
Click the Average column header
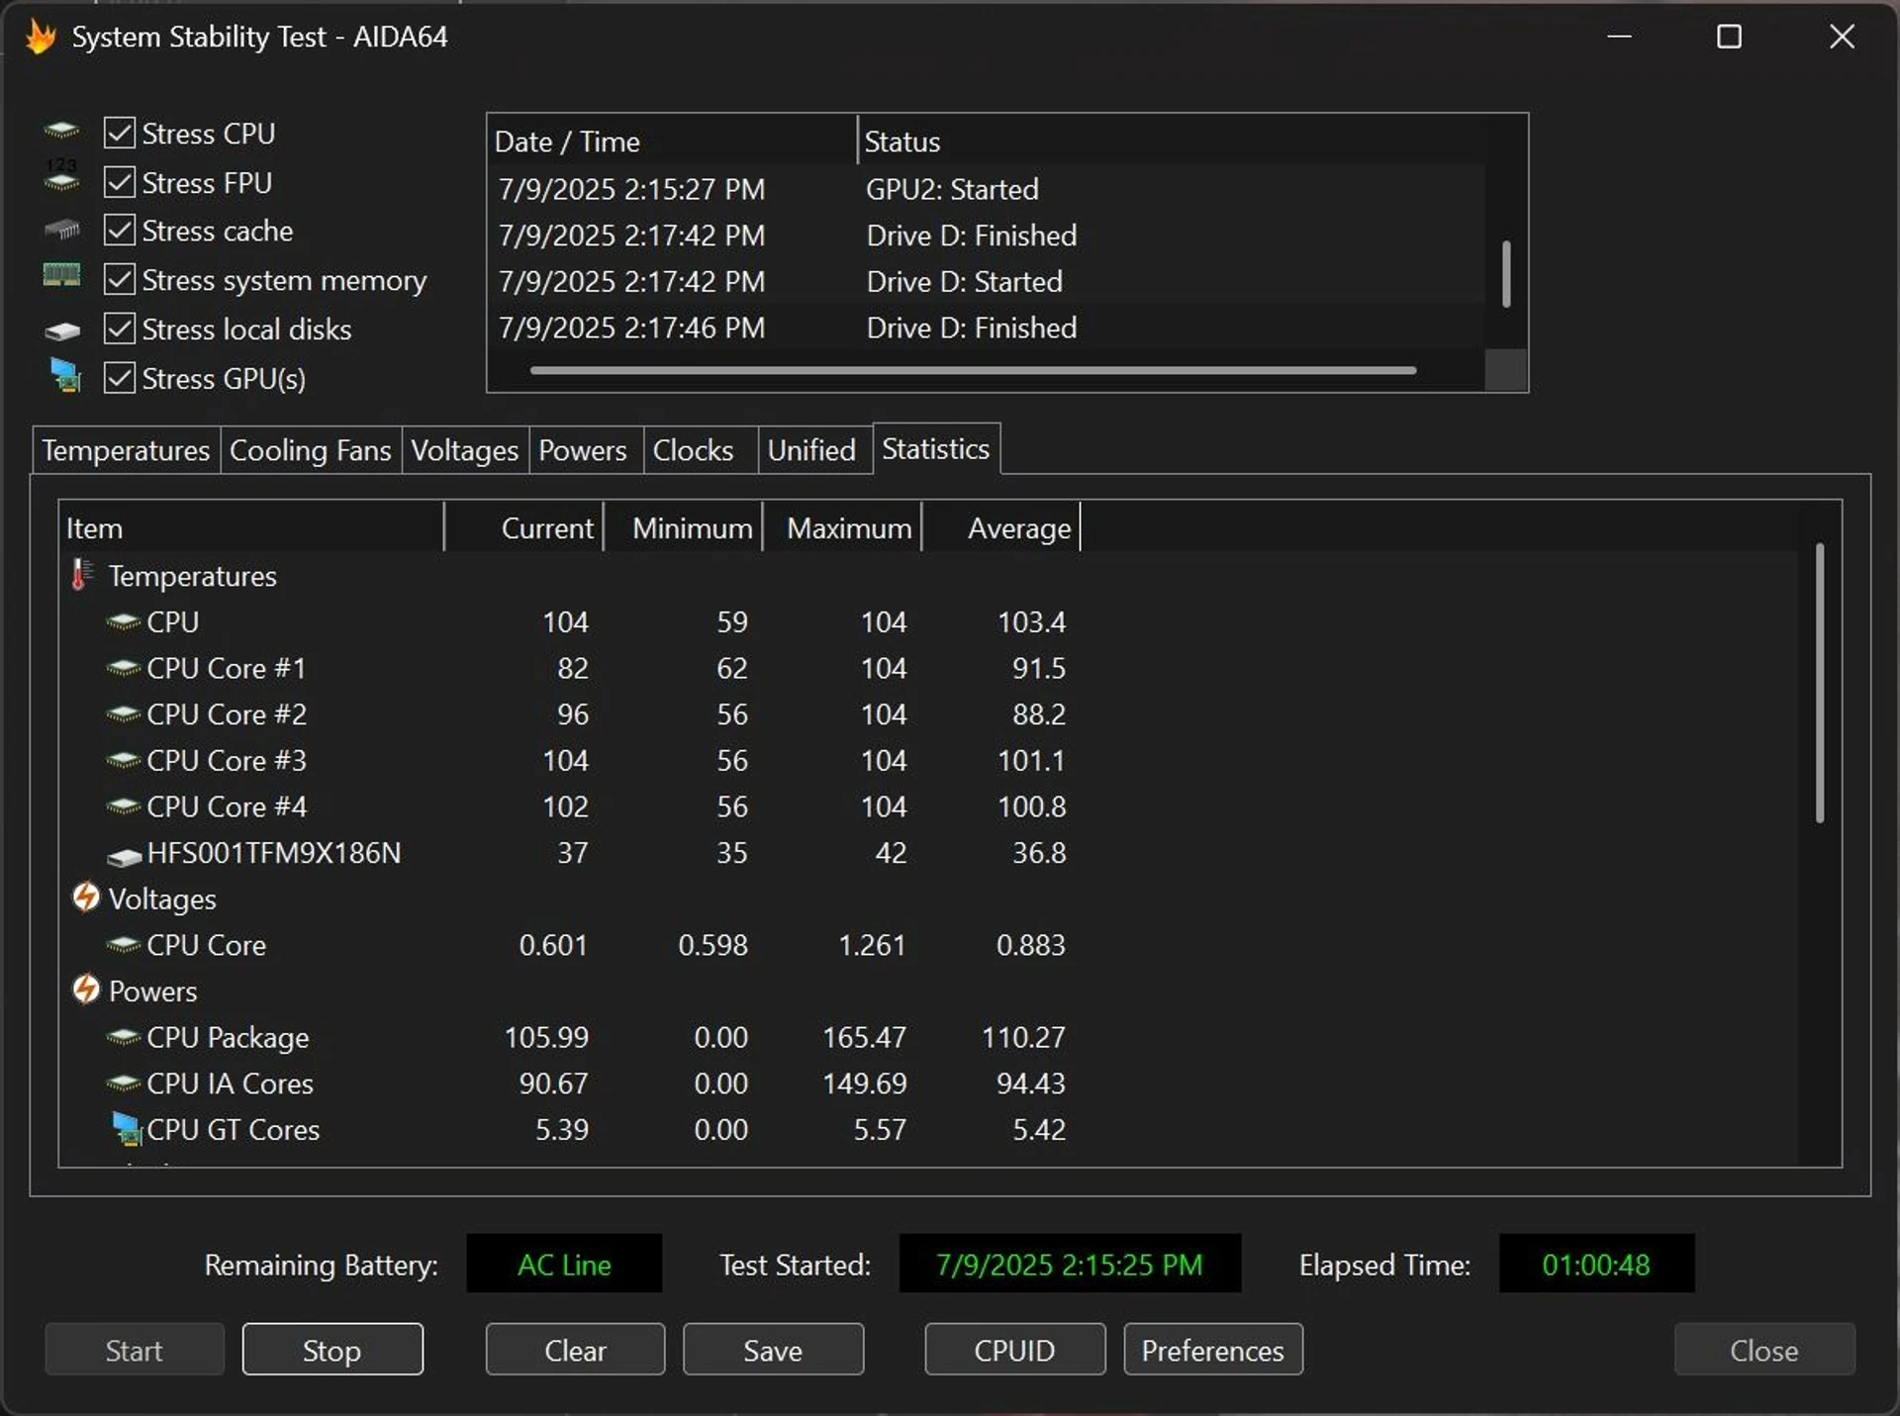[x=1001, y=528]
